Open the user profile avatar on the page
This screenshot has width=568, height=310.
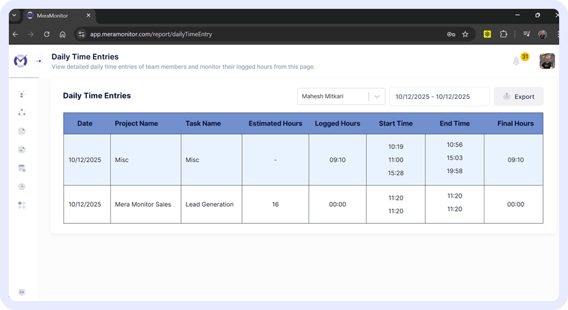(x=547, y=61)
